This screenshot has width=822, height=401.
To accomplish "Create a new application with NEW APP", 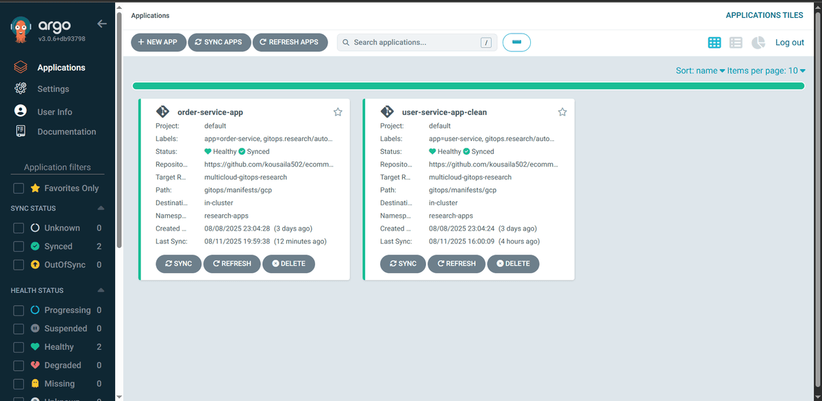I will tap(158, 42).
